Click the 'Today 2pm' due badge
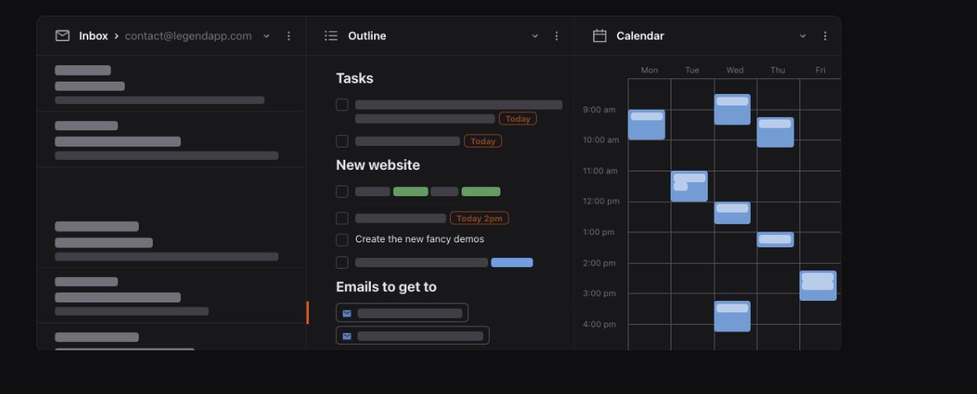 479,218
